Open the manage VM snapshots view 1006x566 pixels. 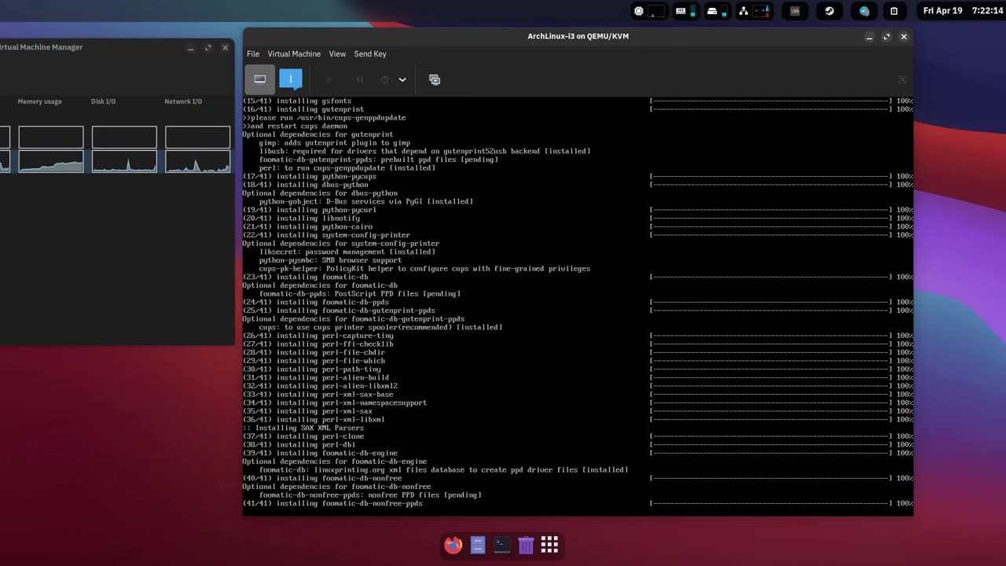click(435, 79)
